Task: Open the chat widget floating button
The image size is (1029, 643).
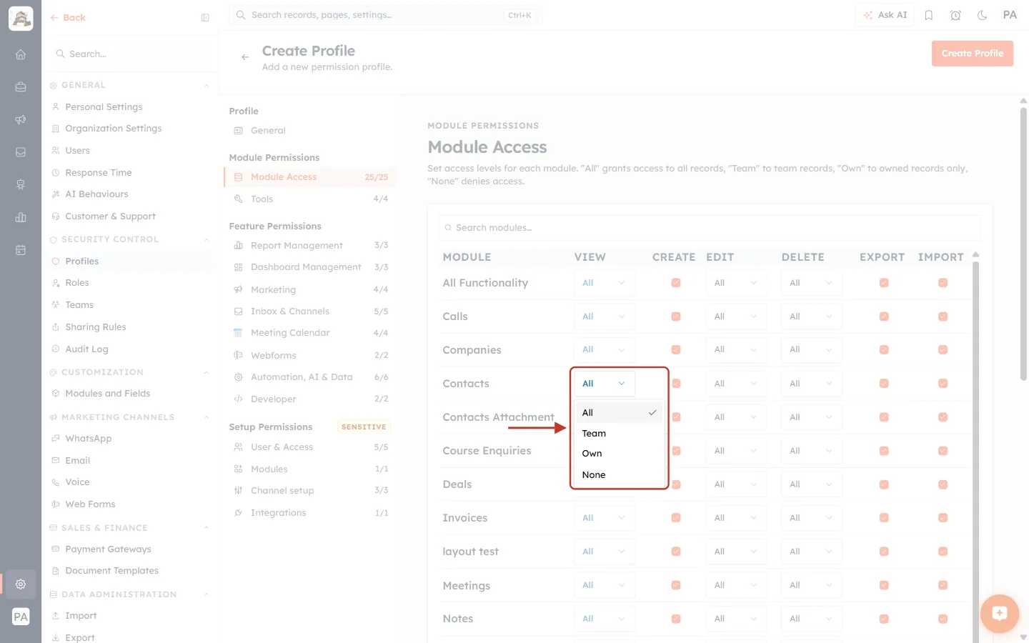Action: [x=999, y=613]
